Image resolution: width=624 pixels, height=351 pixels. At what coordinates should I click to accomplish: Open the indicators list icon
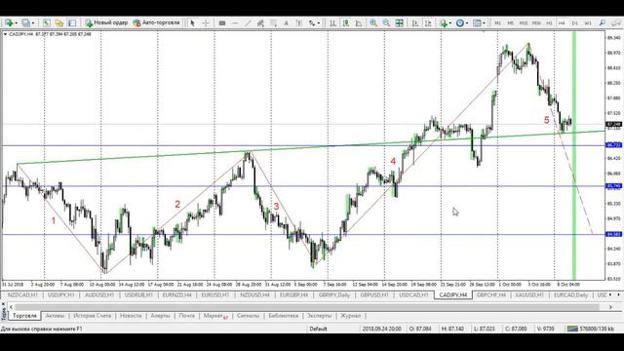(444, 23)
